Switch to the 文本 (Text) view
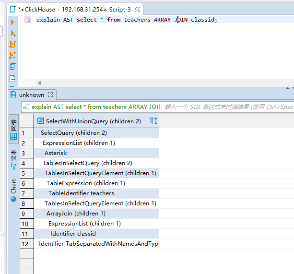 (13, 159)
